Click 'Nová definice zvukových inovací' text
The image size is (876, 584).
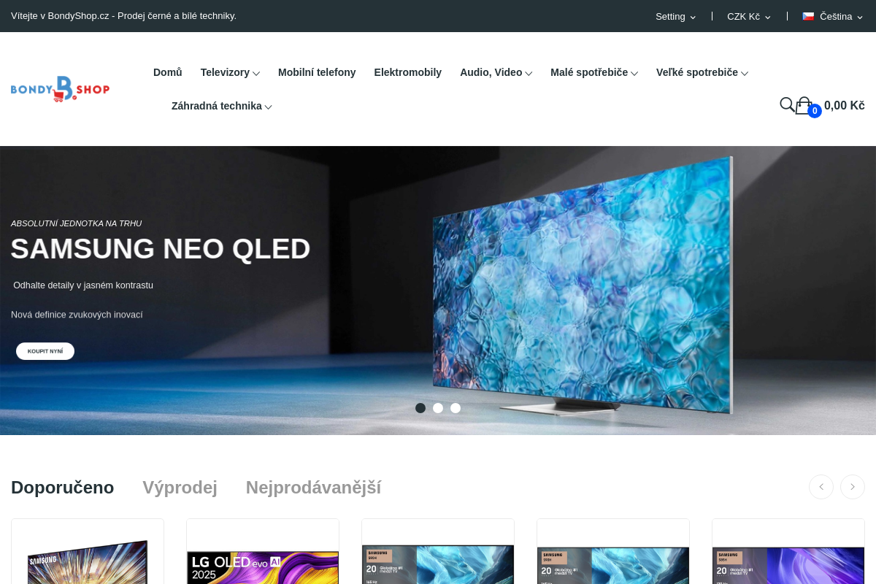pyautogui.click(x=77, y=315)
